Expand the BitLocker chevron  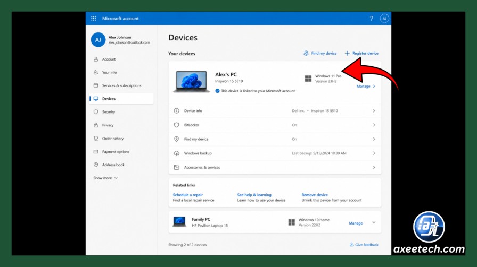tap(374, 125)
